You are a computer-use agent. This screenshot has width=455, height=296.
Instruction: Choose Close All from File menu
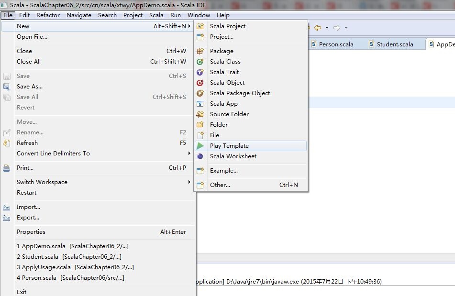[98, 62]
